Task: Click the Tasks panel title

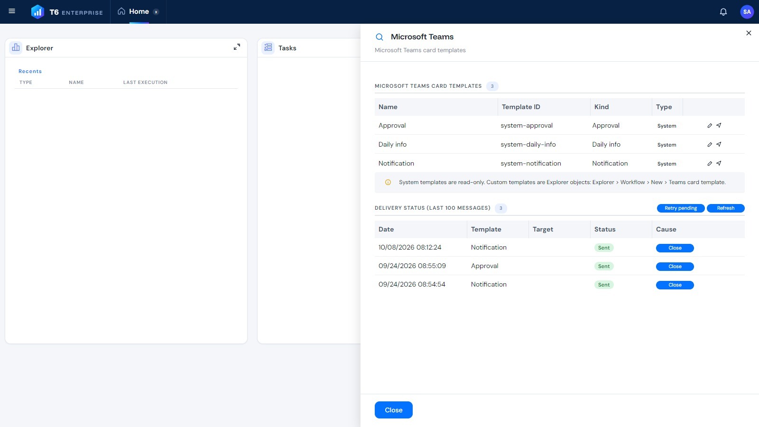Action: coord(287,48)
